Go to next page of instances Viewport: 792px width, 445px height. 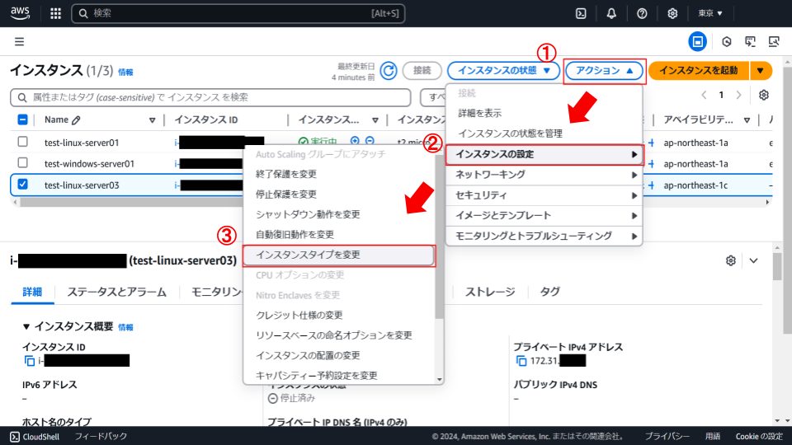coord(738,95)
